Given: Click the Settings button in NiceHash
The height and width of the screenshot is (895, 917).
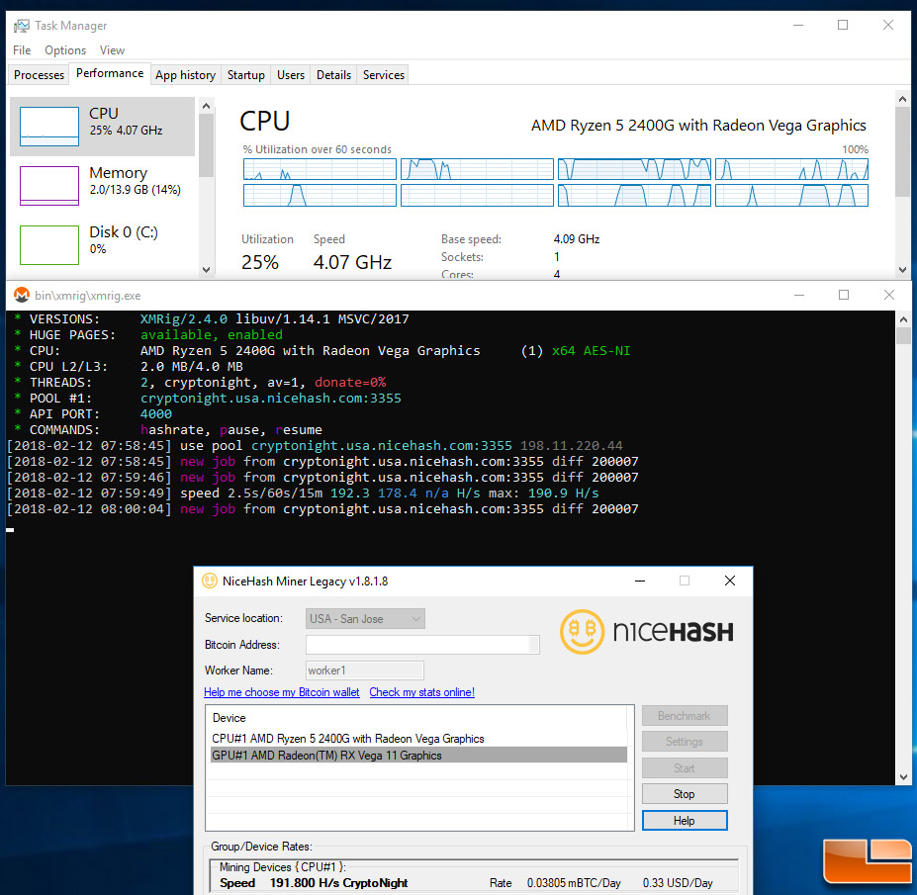Looking at the screenshot, I should (x=685, y=742).
